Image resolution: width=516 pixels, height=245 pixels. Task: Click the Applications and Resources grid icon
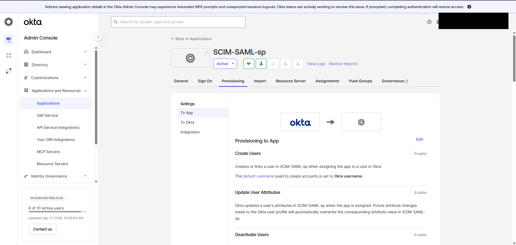(x=26, y=90)
